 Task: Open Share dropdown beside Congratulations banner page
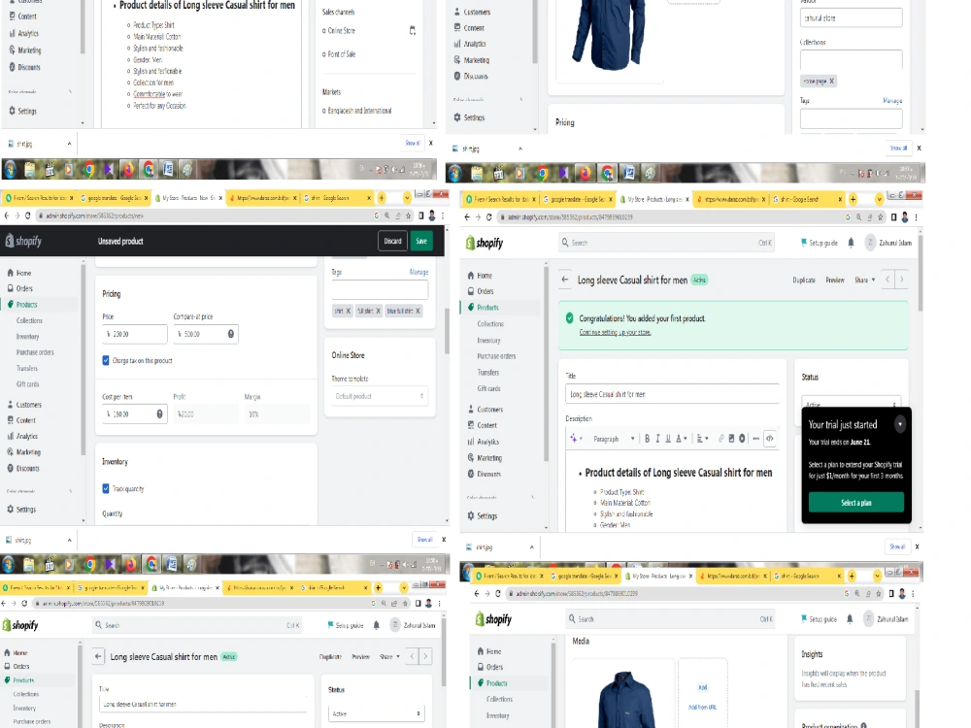coord(864,280)
